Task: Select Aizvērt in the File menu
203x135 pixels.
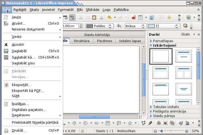Action: click(32, 45)
